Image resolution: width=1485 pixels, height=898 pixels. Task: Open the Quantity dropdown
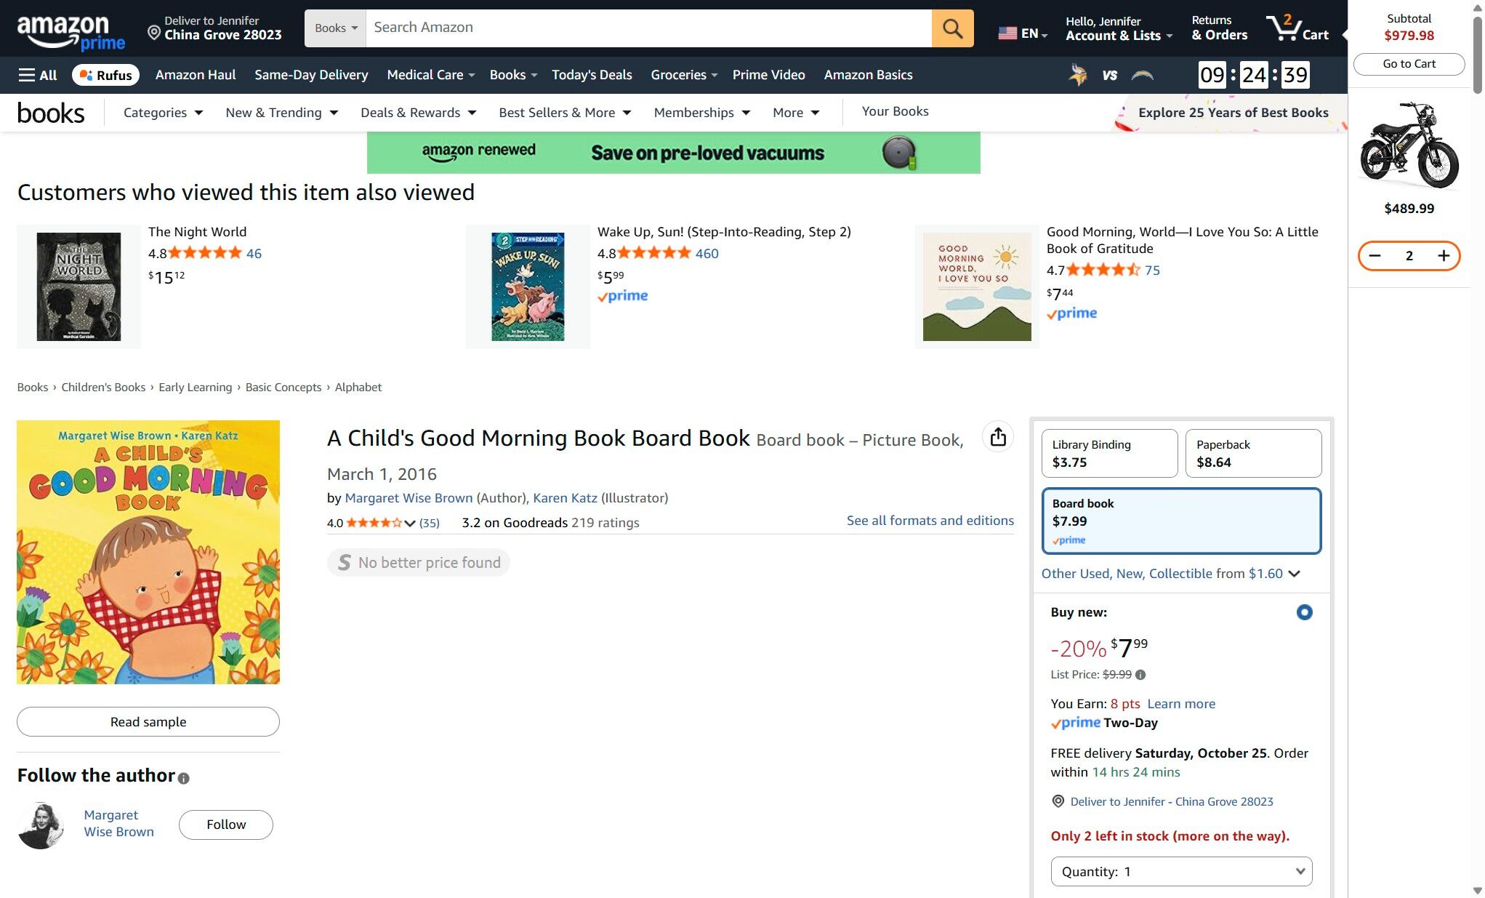coord(1181,871)
